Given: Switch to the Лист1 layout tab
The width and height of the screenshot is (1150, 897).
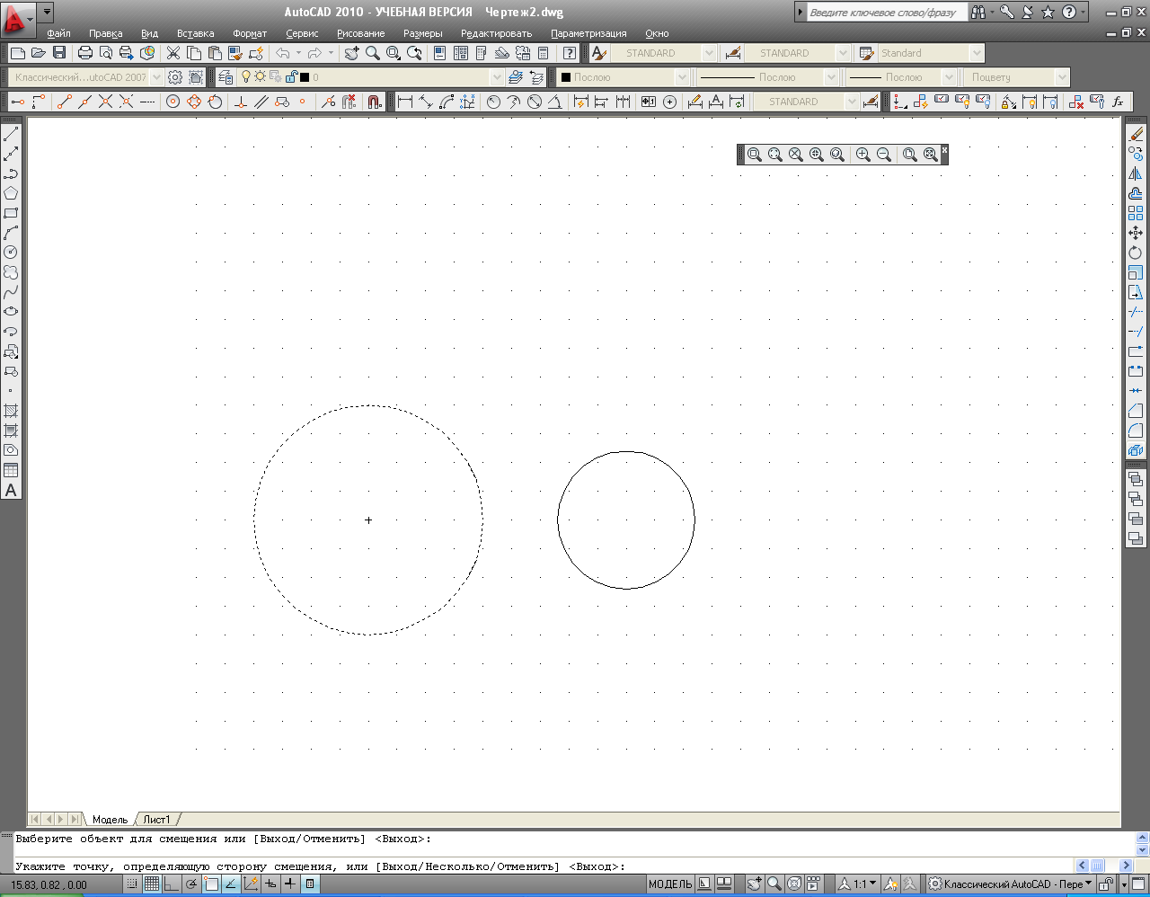Looking at the screenshot, I should click(156, 820).
